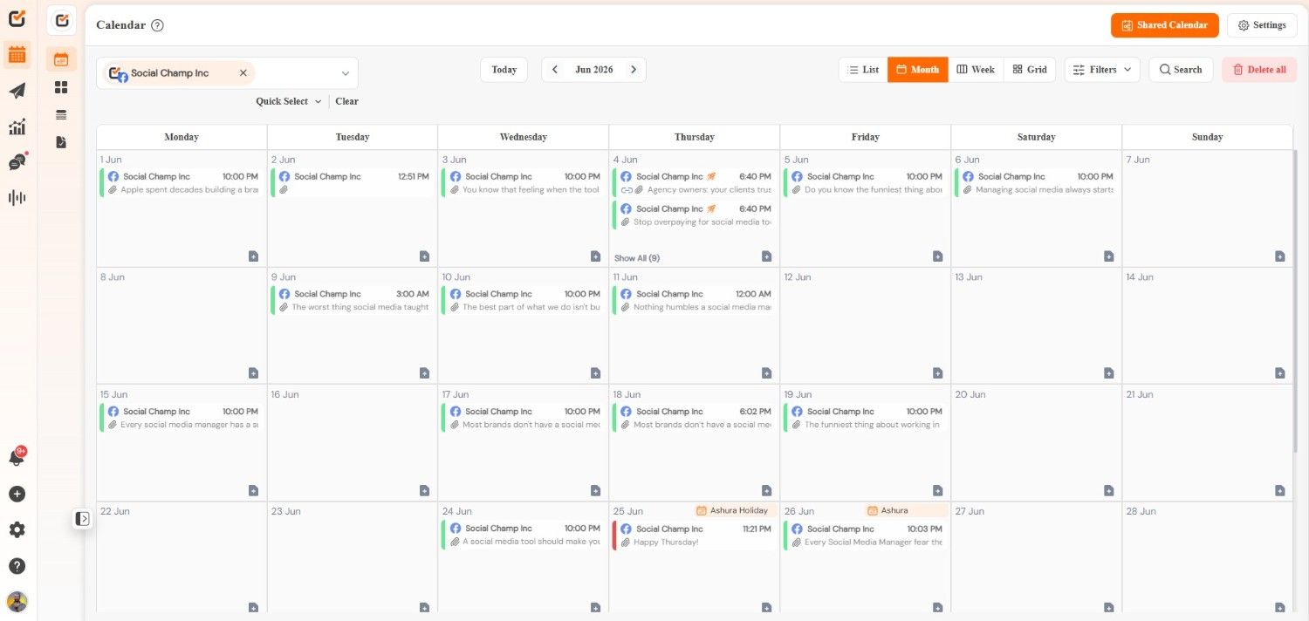The image size is (1309, 621).
Task: Click the Today button
Action: pyautogui.click(x=504, y=70)
